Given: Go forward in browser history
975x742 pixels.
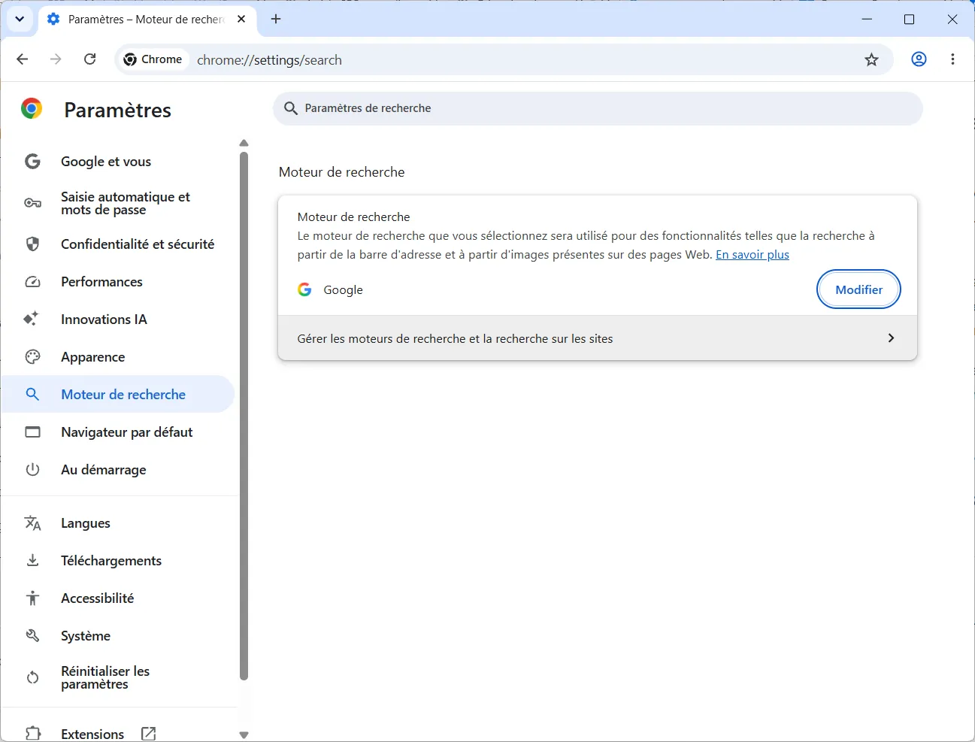Looking at the screenshot, I should point(56,59).
